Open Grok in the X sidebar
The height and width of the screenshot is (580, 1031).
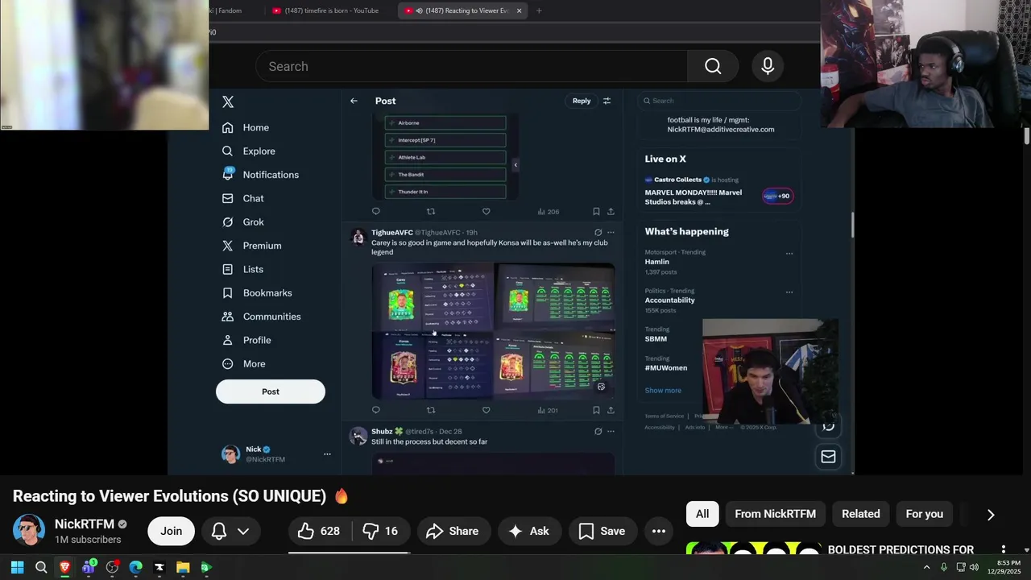click(242, 222)
